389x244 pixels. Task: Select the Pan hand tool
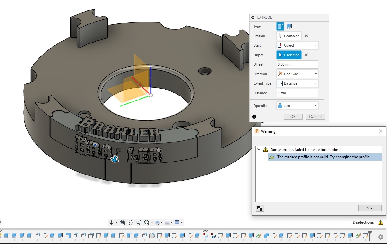(130, 222)
